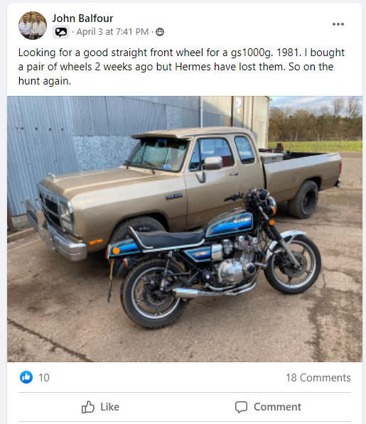366x424 pixels.
Task: Toggle the Like button label
Action: [109, 407]
